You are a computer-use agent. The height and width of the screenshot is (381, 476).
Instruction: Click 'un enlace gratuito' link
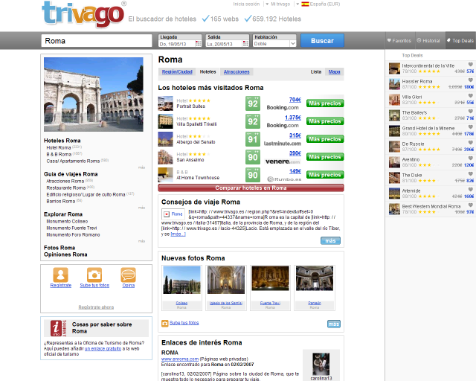pyautogui.click(x=103, y=348)
